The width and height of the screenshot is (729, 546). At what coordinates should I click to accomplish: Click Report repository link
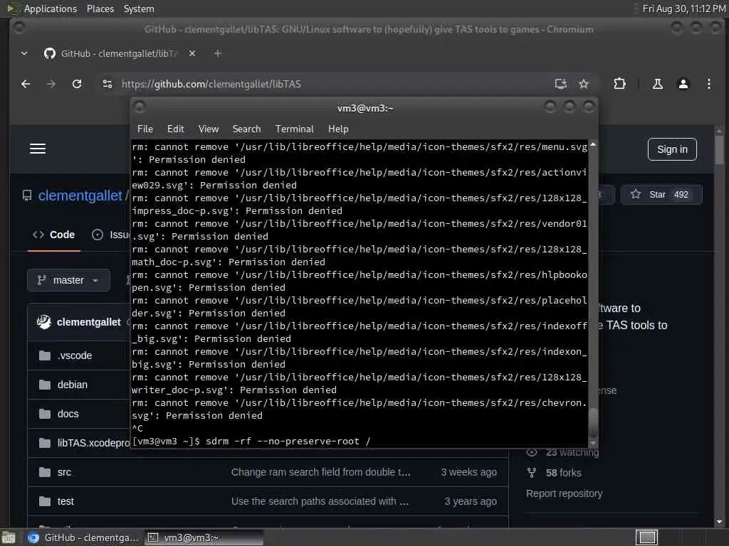click(x=564, y=493)
